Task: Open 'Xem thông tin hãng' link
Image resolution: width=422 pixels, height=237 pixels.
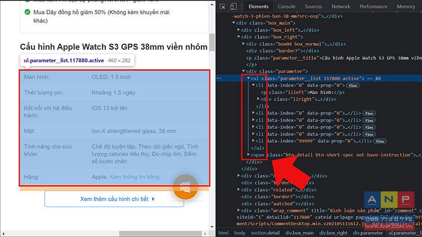Action: 135,177
